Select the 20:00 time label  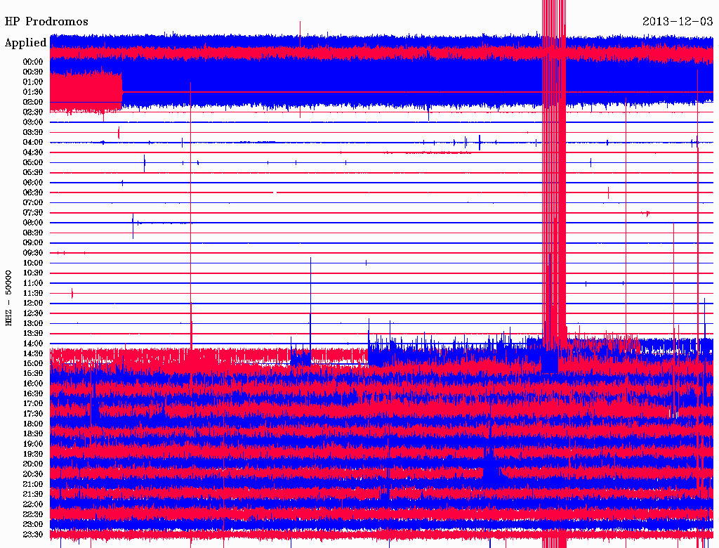pos(33,464)
